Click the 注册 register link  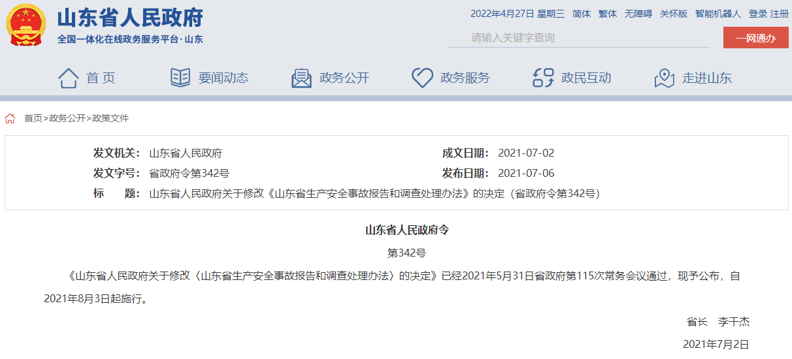(780, 14)
